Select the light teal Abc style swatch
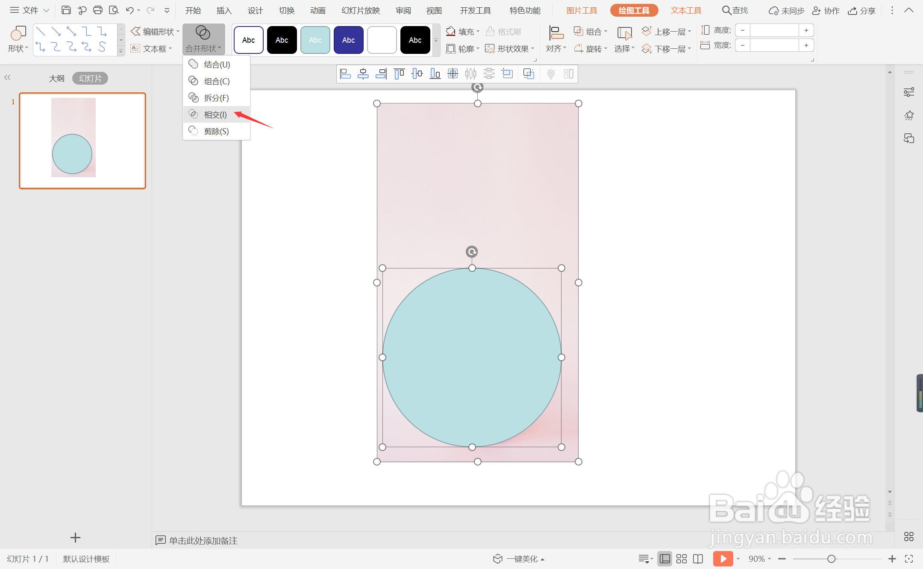 tap(315, 40)
